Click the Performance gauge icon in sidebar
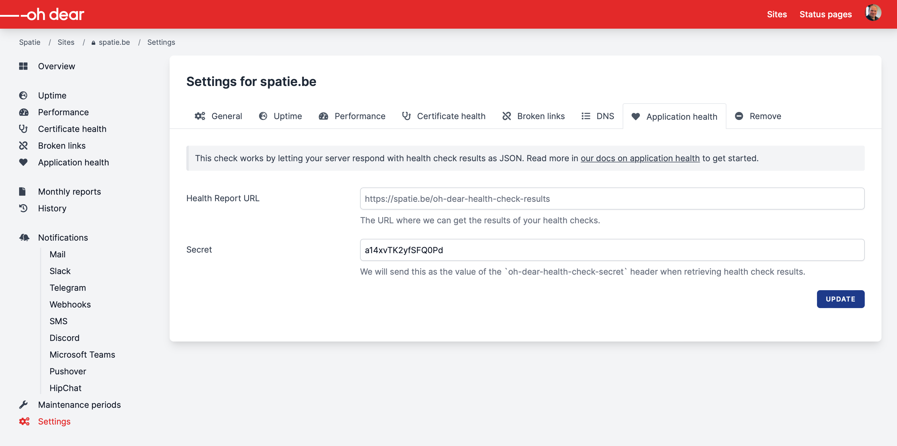Image resolution: width=897 pixels, height=446 pixels. 24,112
